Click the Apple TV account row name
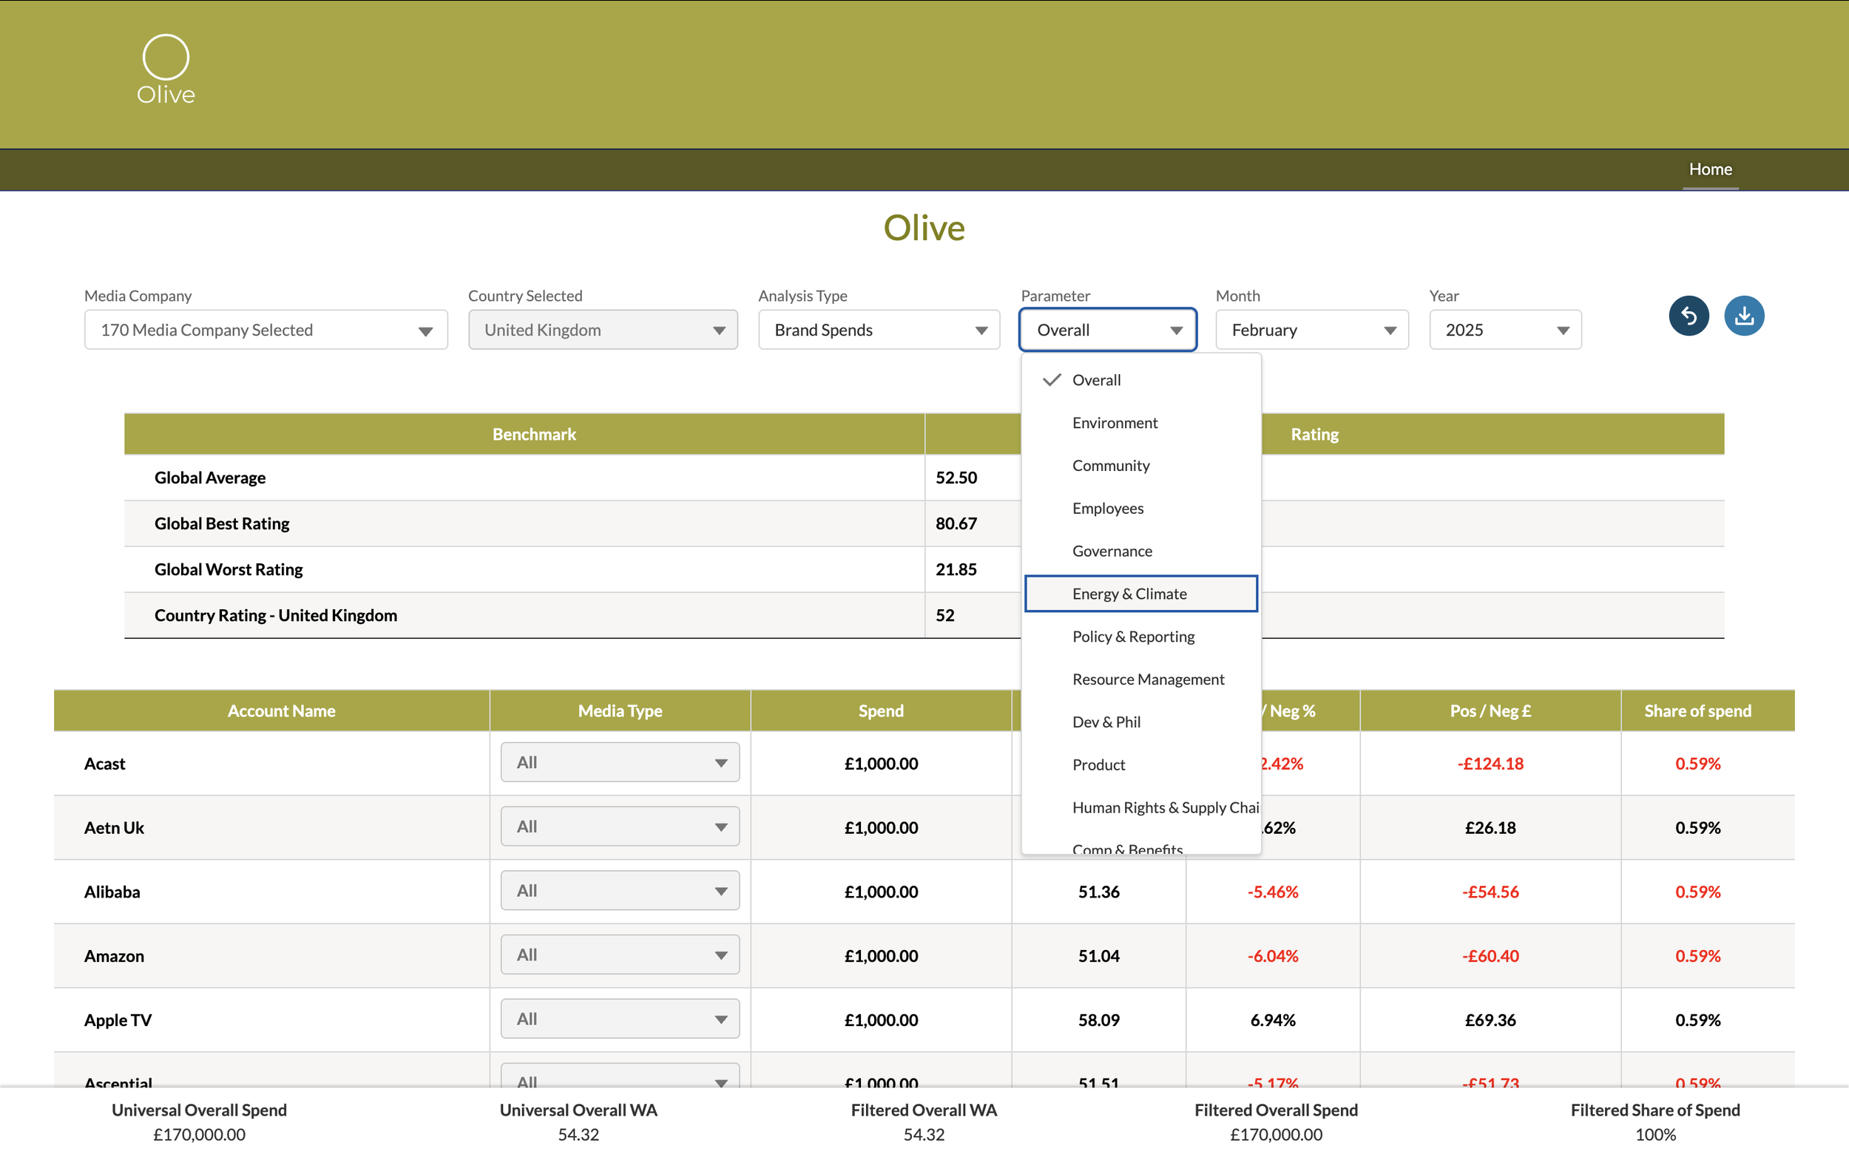The height and width of the screenshot is (1157, 1849). click(118, 1020)
